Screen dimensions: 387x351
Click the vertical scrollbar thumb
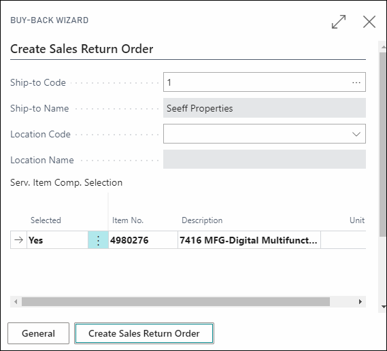tap(384, 144)
